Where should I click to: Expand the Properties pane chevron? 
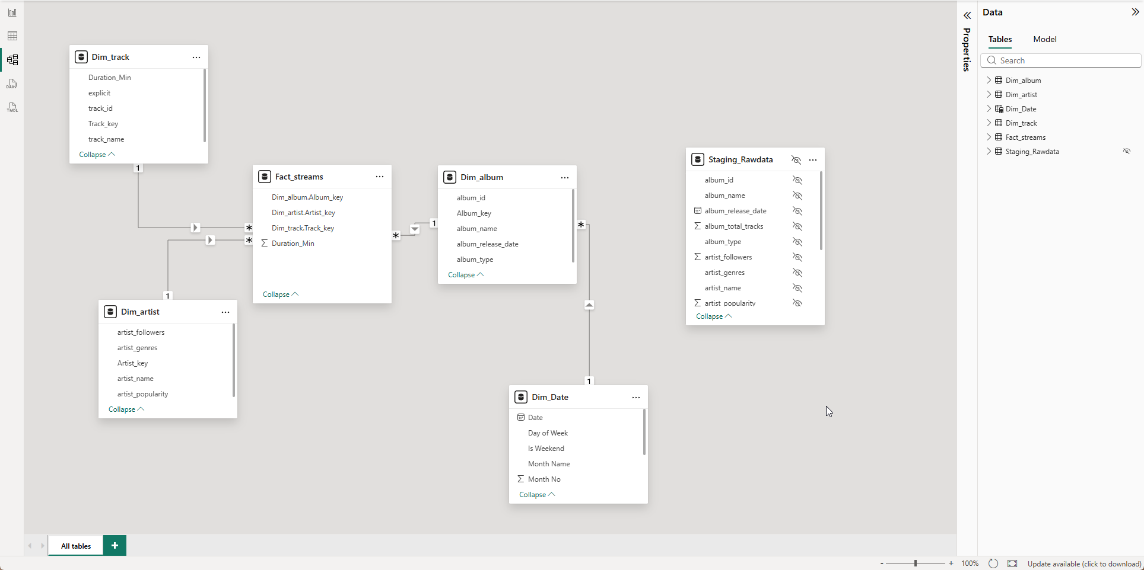[x=967, y=15]
